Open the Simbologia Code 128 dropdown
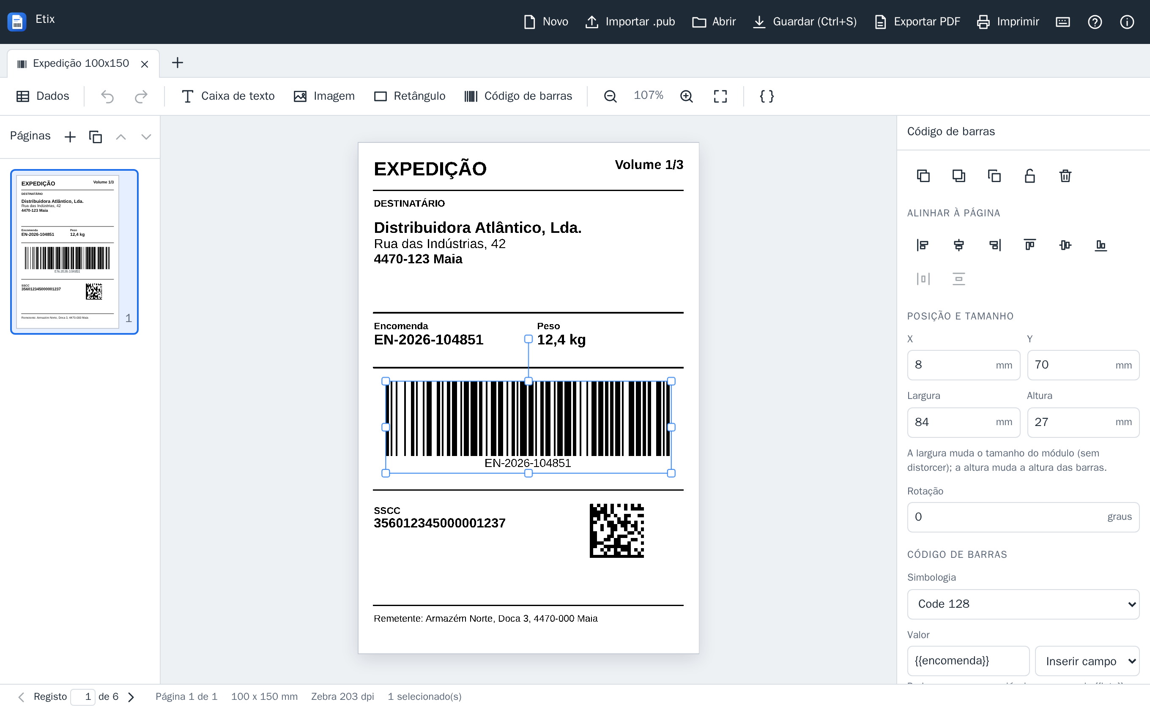1150x710 pixels. click(1023, 604)
